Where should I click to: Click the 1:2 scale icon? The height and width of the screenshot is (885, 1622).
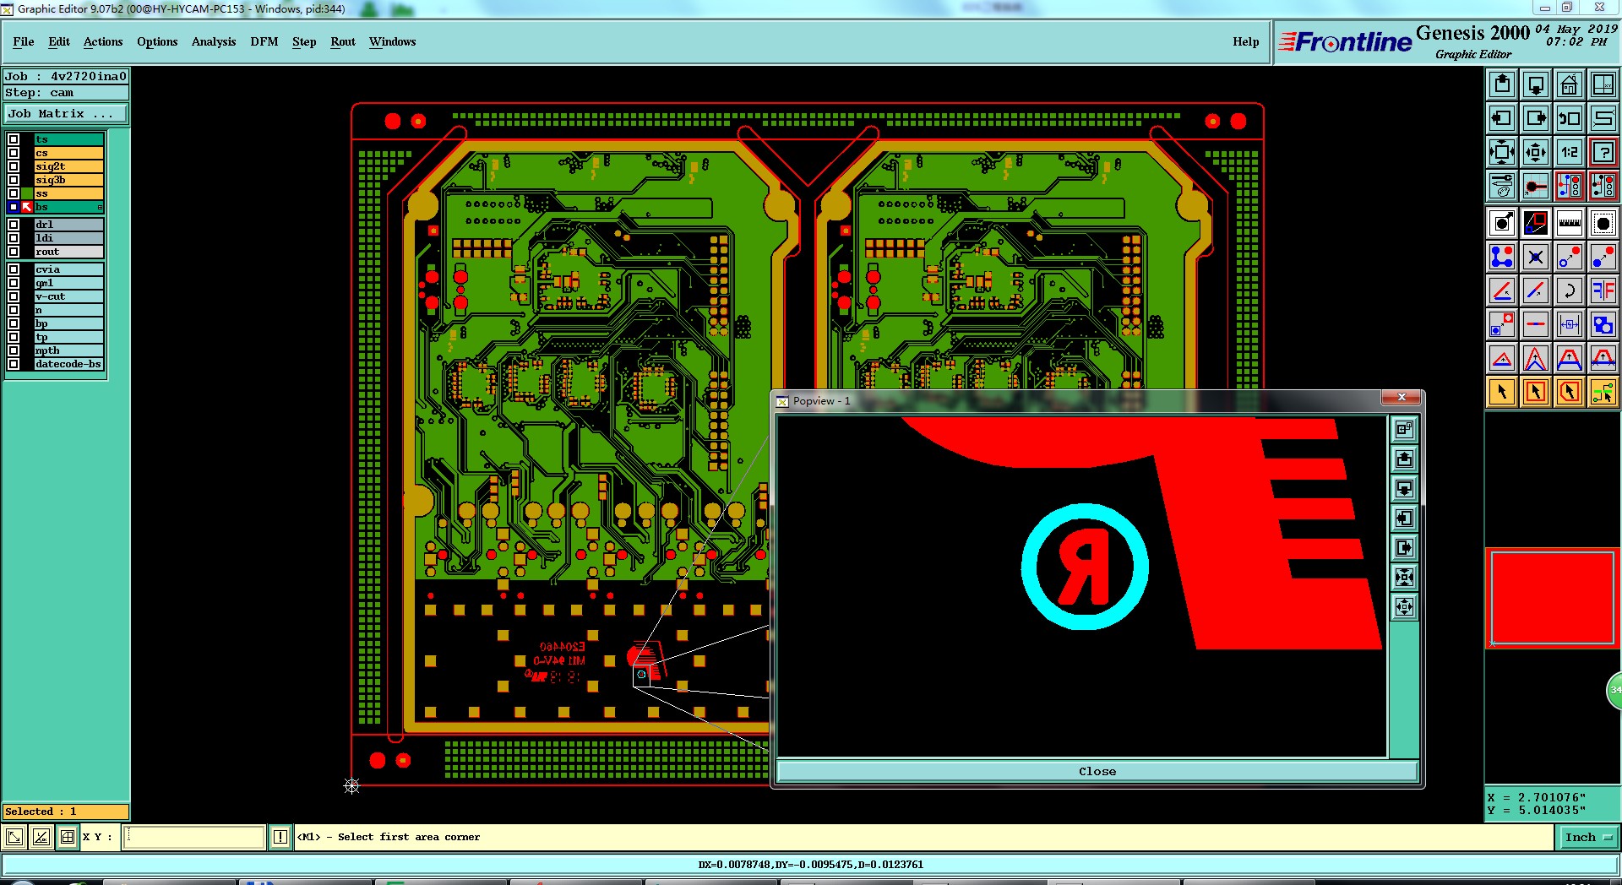click(1570, 152)
